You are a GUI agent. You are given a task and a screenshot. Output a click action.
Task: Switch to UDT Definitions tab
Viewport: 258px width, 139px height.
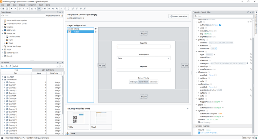(x=48, y=70)
